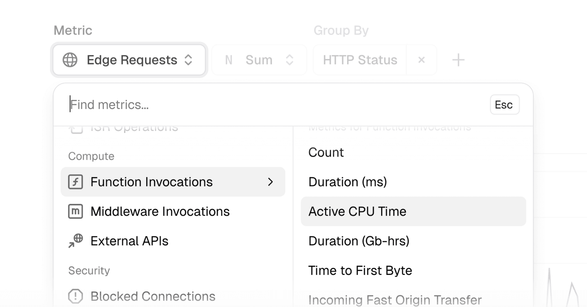Expand the Function Invocations submenu chevron
Viewport: 587px width, 307px height.
[x=270, y=182]
